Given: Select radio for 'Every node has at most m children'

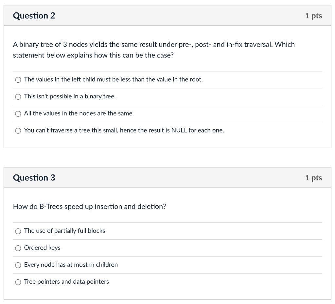Looking at the screenshot, I should click(18, 265).
